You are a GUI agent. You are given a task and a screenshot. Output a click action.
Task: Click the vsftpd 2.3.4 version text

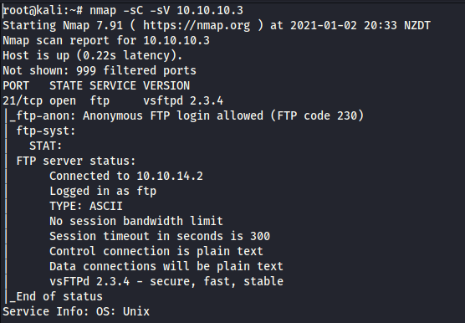click(x=183, y=101)
